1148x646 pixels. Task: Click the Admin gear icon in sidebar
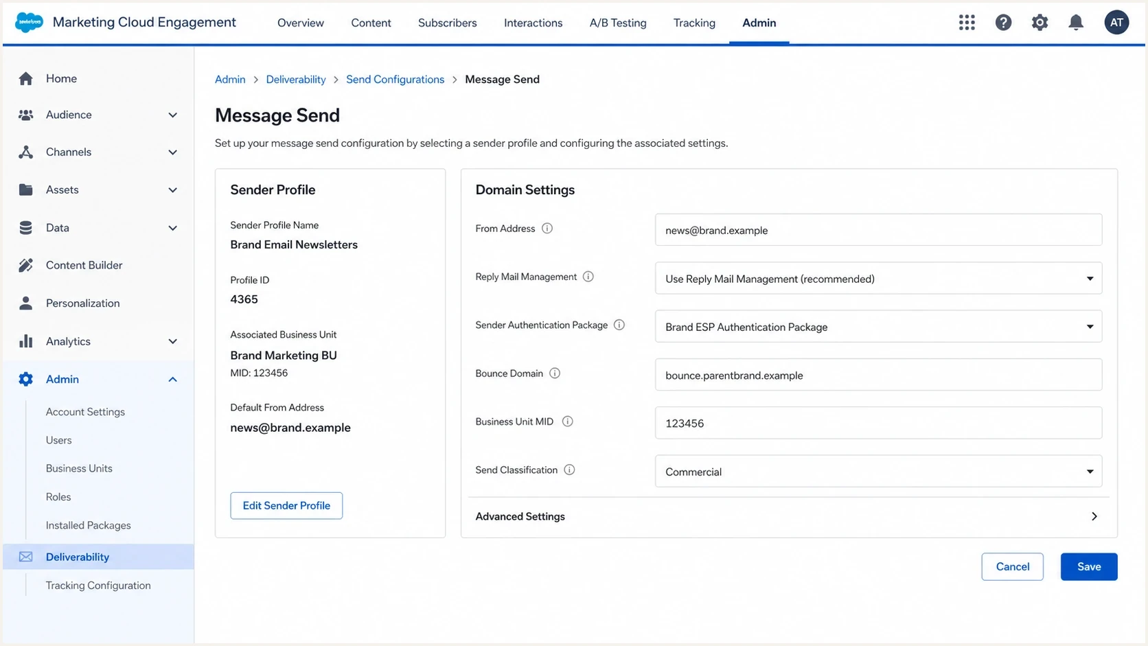[x=26, y=379]
